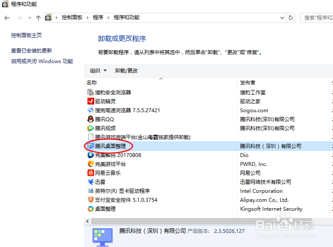Expand chevron after 控制面板 breadcrumb

coord(87,17)
